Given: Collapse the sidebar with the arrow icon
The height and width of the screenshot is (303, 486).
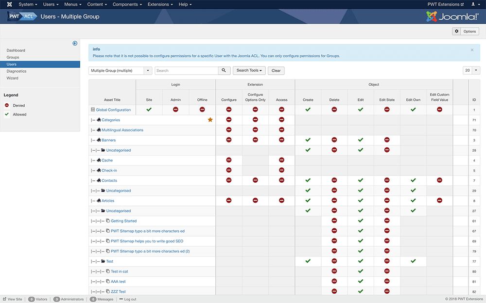Looking at the screenshot, I should pyautogui.click(x=75, y=43).
